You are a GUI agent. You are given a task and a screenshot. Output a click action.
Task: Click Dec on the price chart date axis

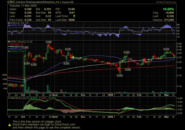click(83, 95)
